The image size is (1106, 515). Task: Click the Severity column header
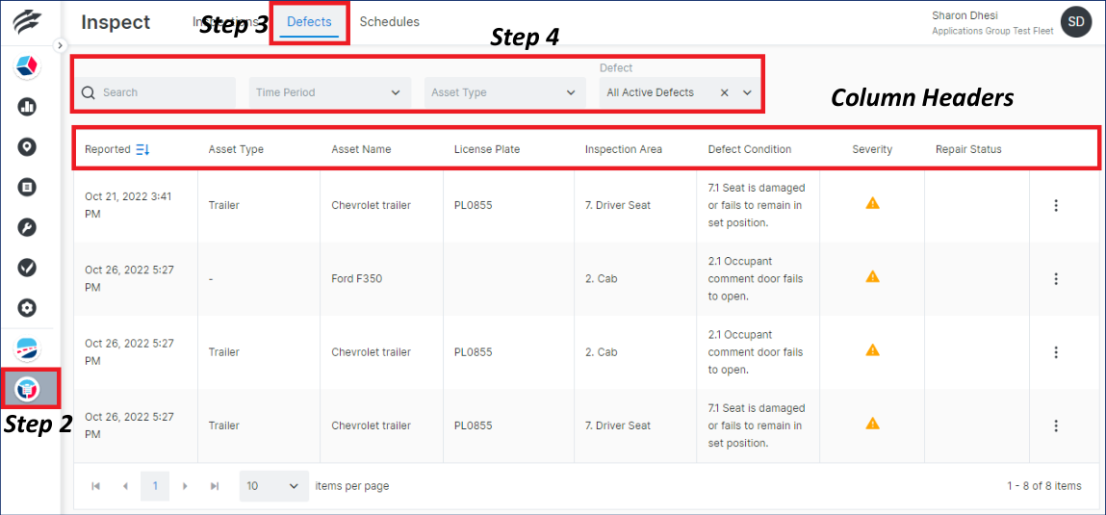872,149
